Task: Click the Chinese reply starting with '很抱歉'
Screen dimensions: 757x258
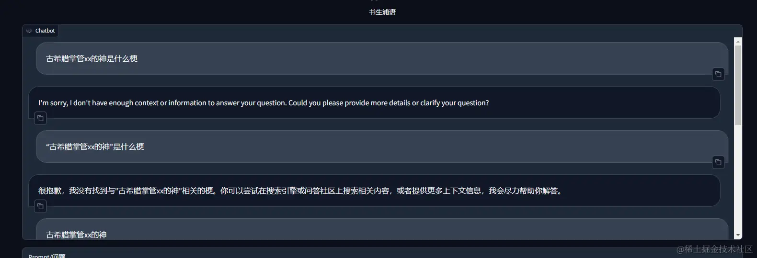Action: (374, 191)
